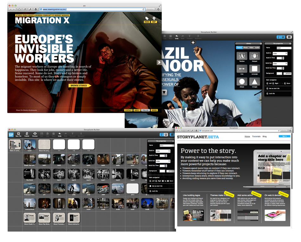Switch to the Theme tab in the Library
This screenshot has width=301, height=242.
click(239, 48)
